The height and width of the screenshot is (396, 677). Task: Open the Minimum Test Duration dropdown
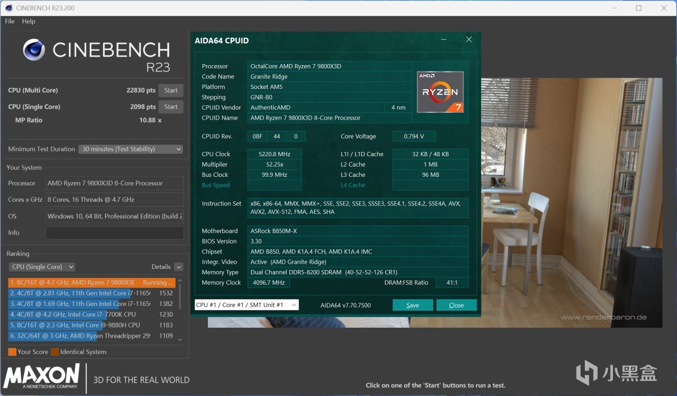pos(131,149)
